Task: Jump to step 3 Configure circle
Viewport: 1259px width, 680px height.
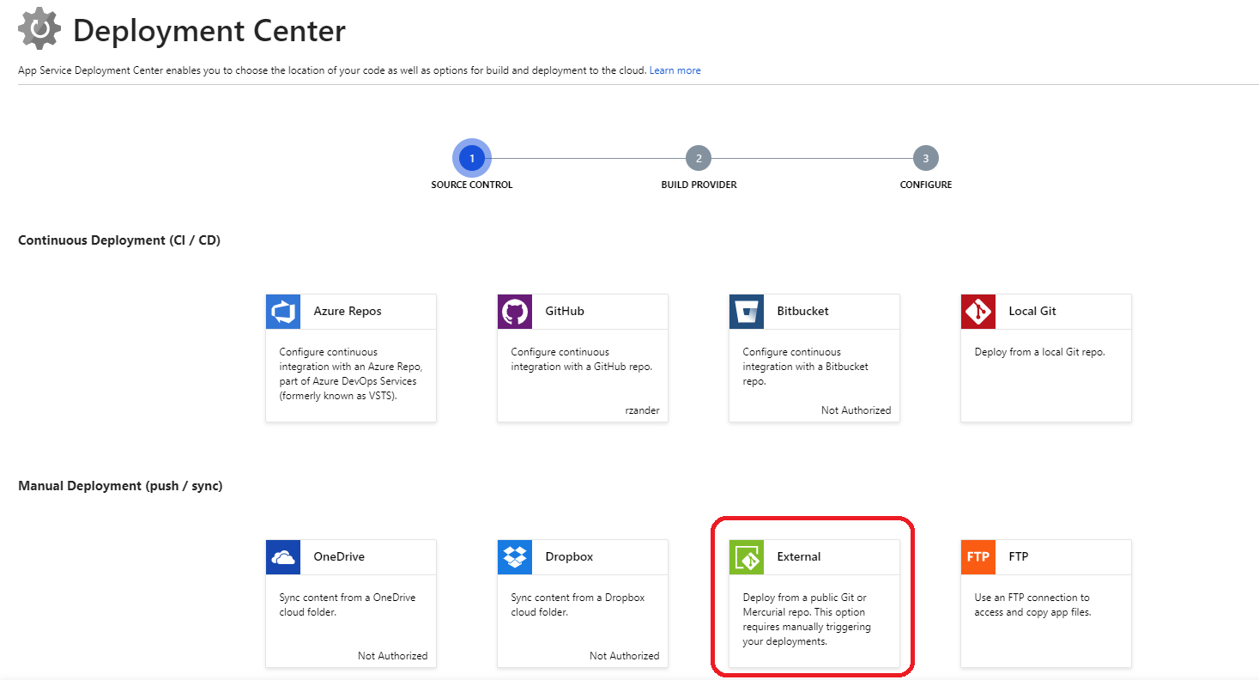Action: (926, 158)
